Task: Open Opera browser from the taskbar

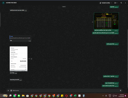Action: 66,96
